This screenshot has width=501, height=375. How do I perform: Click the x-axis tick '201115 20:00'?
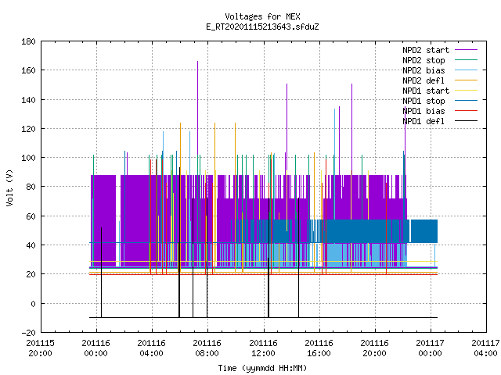[40, 348]
